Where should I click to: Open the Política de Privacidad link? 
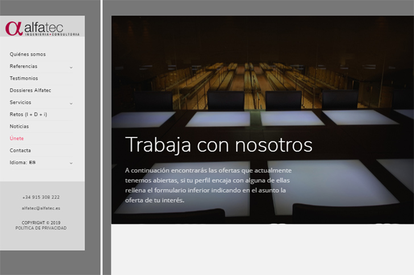tap(41, 228)
